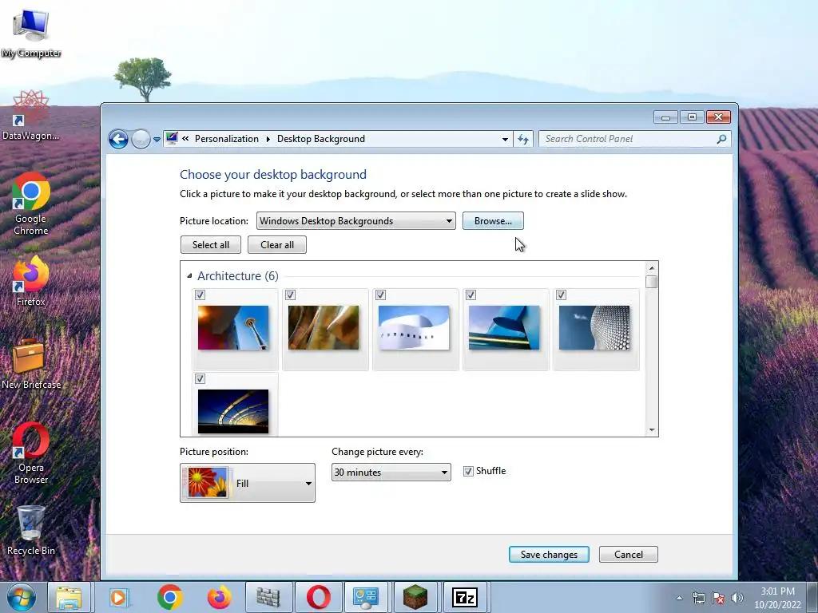Select the sunset arch wallpaper thumbnail
Viewport: 818px width, 613px height.
pos(233,411)
